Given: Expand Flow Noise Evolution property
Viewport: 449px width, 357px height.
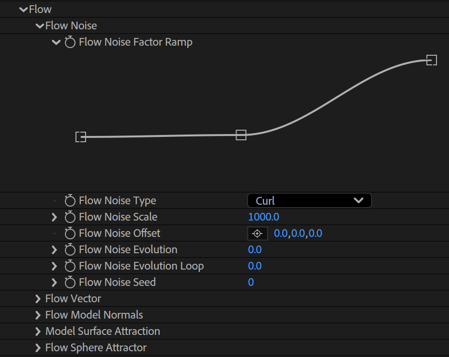Looking at the screenshot, I should tap(54, 250).
